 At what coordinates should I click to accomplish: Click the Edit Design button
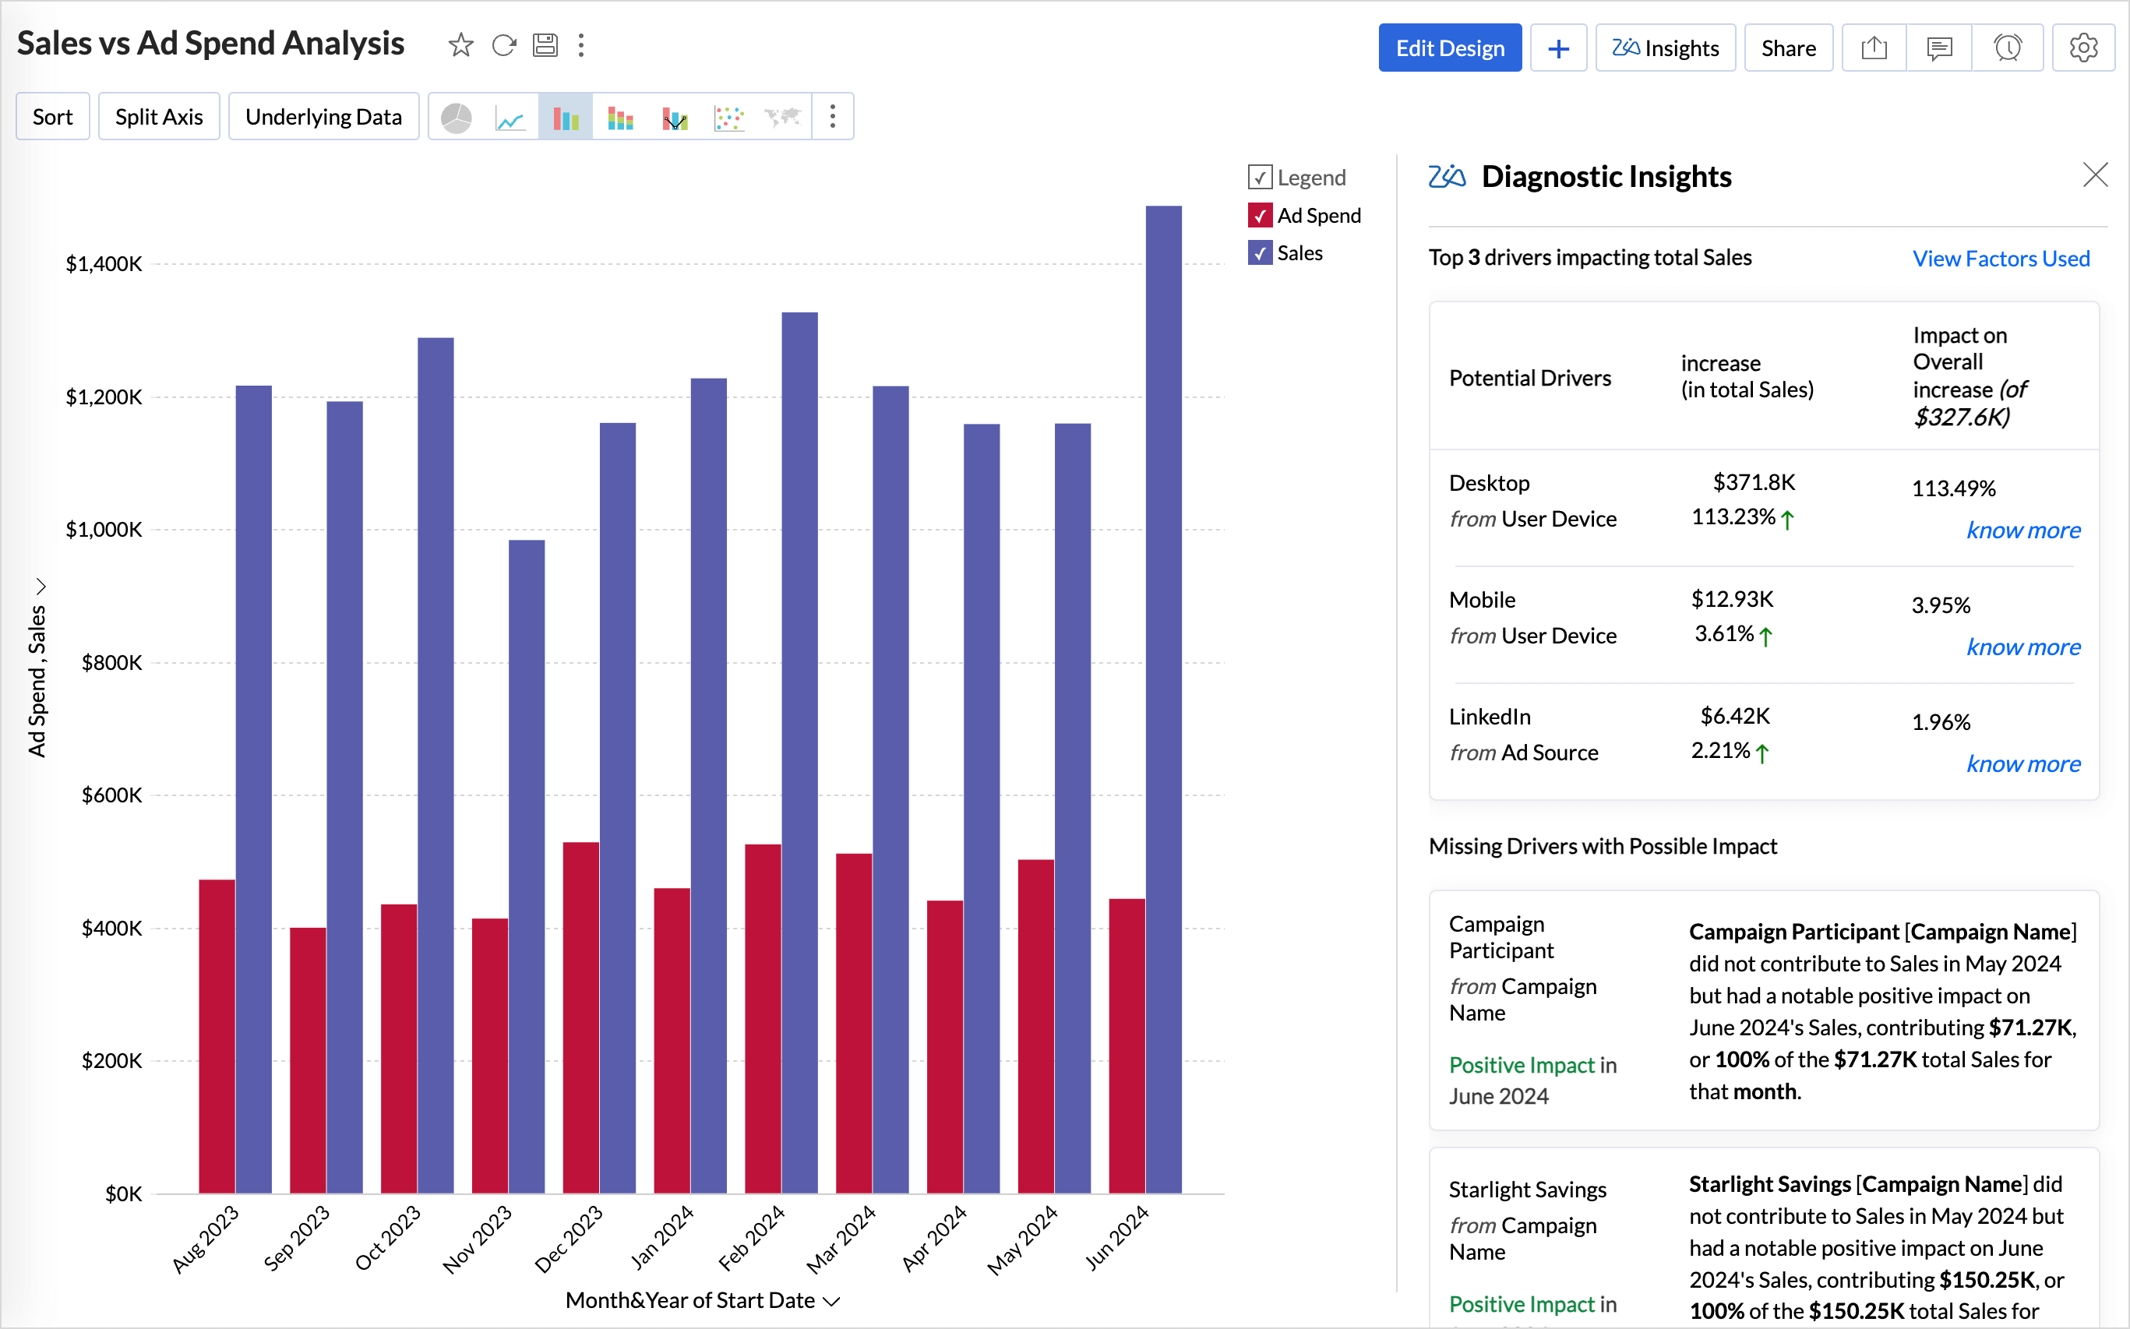tap(1450, 48)
